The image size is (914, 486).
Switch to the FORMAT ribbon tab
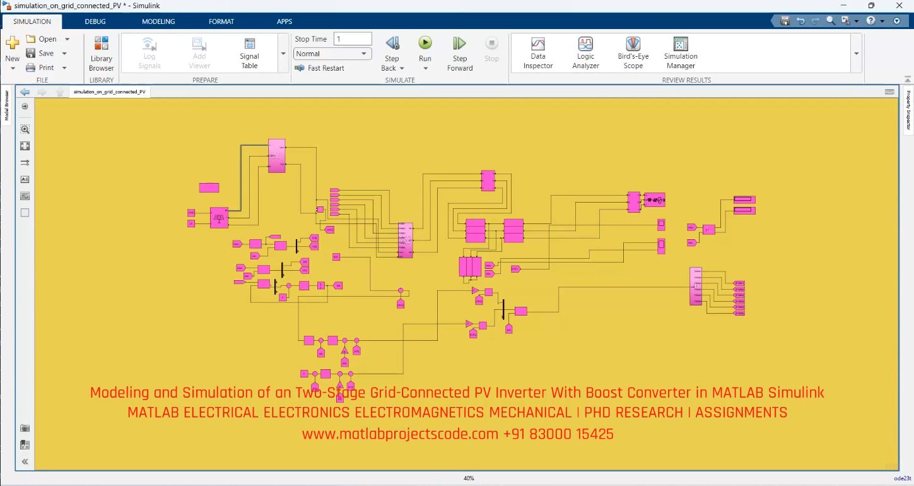click(x=221, y=21)
